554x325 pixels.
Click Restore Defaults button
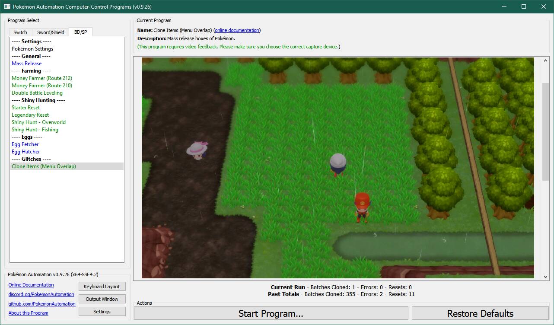click(x=480, y=313)
